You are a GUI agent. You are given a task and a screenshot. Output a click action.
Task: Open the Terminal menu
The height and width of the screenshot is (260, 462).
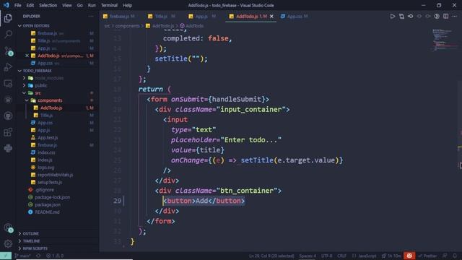109,5
